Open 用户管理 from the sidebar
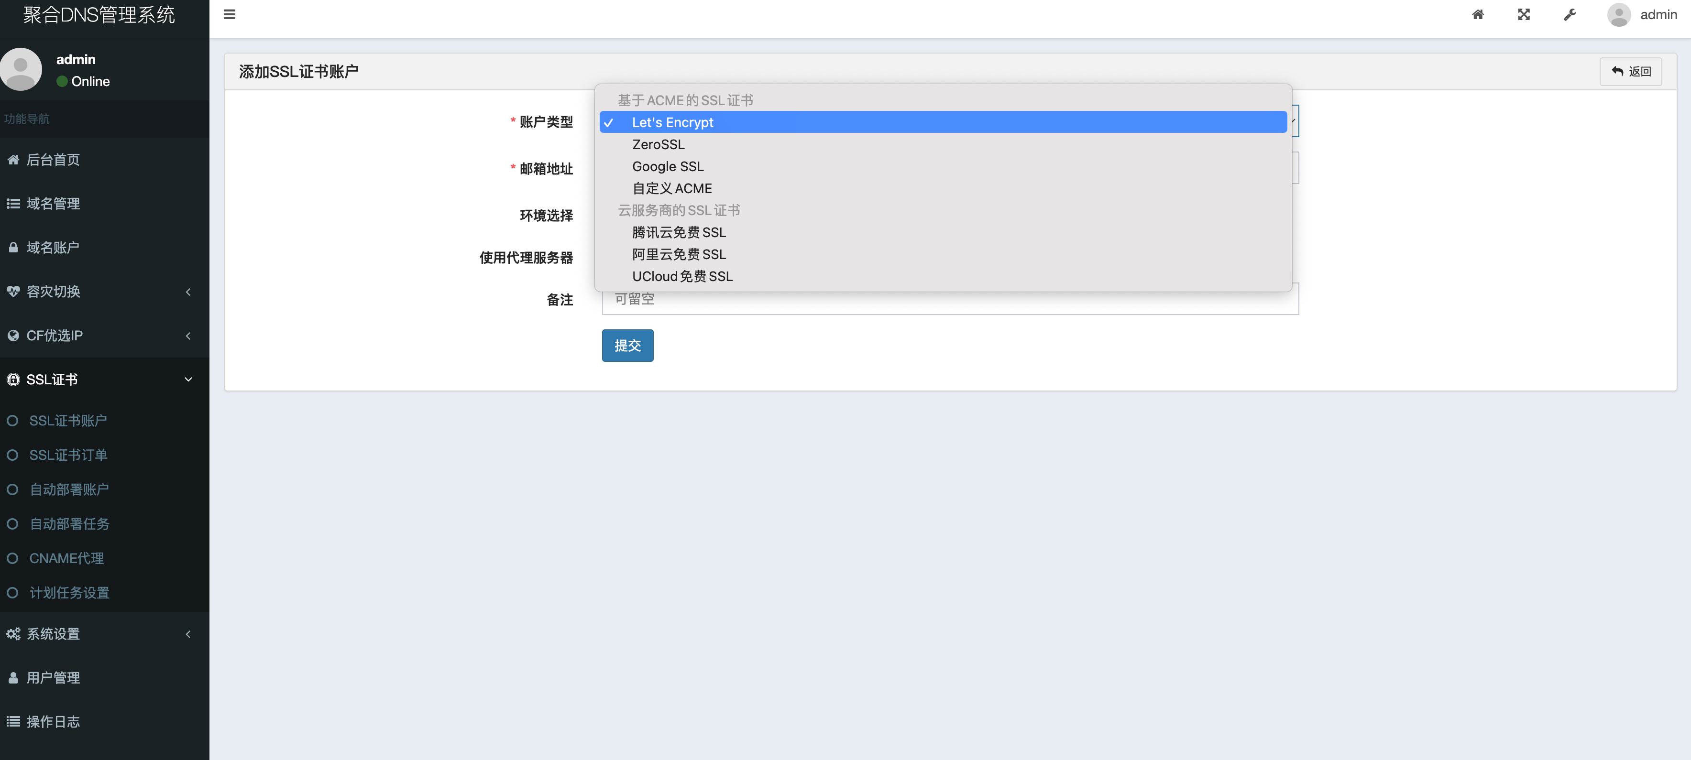 104,678
